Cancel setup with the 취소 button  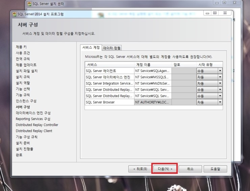(190, 169)
